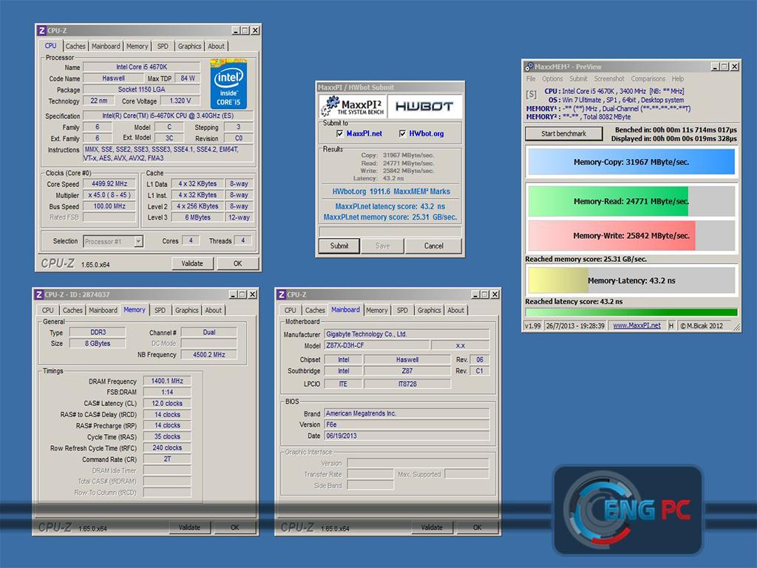The width and height of the screenshot is (757, 568).
Task: Click the CAS# Latency 12.0 clocks value
Action: click(x=167, y=403)
